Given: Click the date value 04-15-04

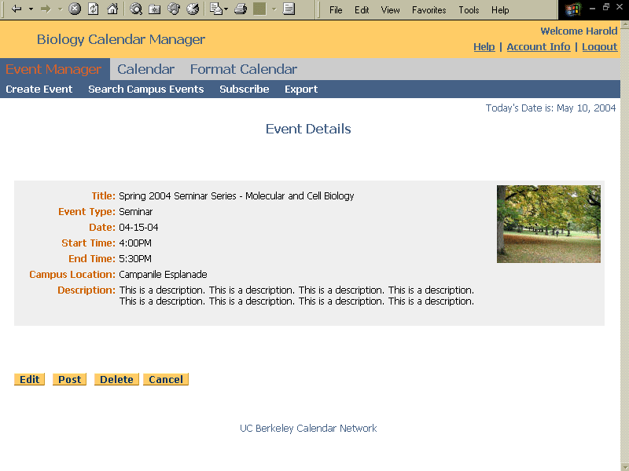Looking at the screenshot, I should pyautogui.click(x=138, y=228).
